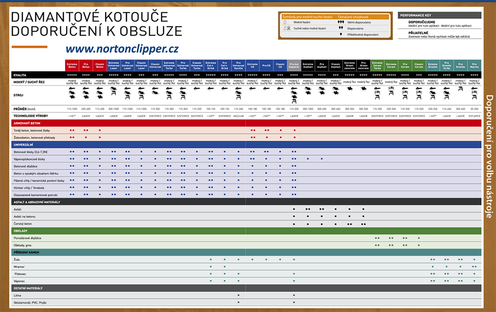Select the Extreme Ceram Turbo header
Screen dimensions: 496x312
pos(377,65)
